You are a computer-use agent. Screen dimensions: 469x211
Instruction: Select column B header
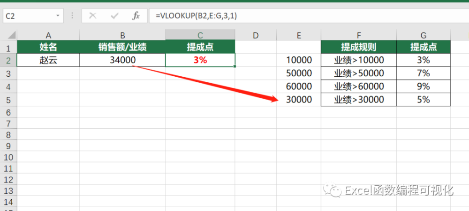(x=122, y=36)
